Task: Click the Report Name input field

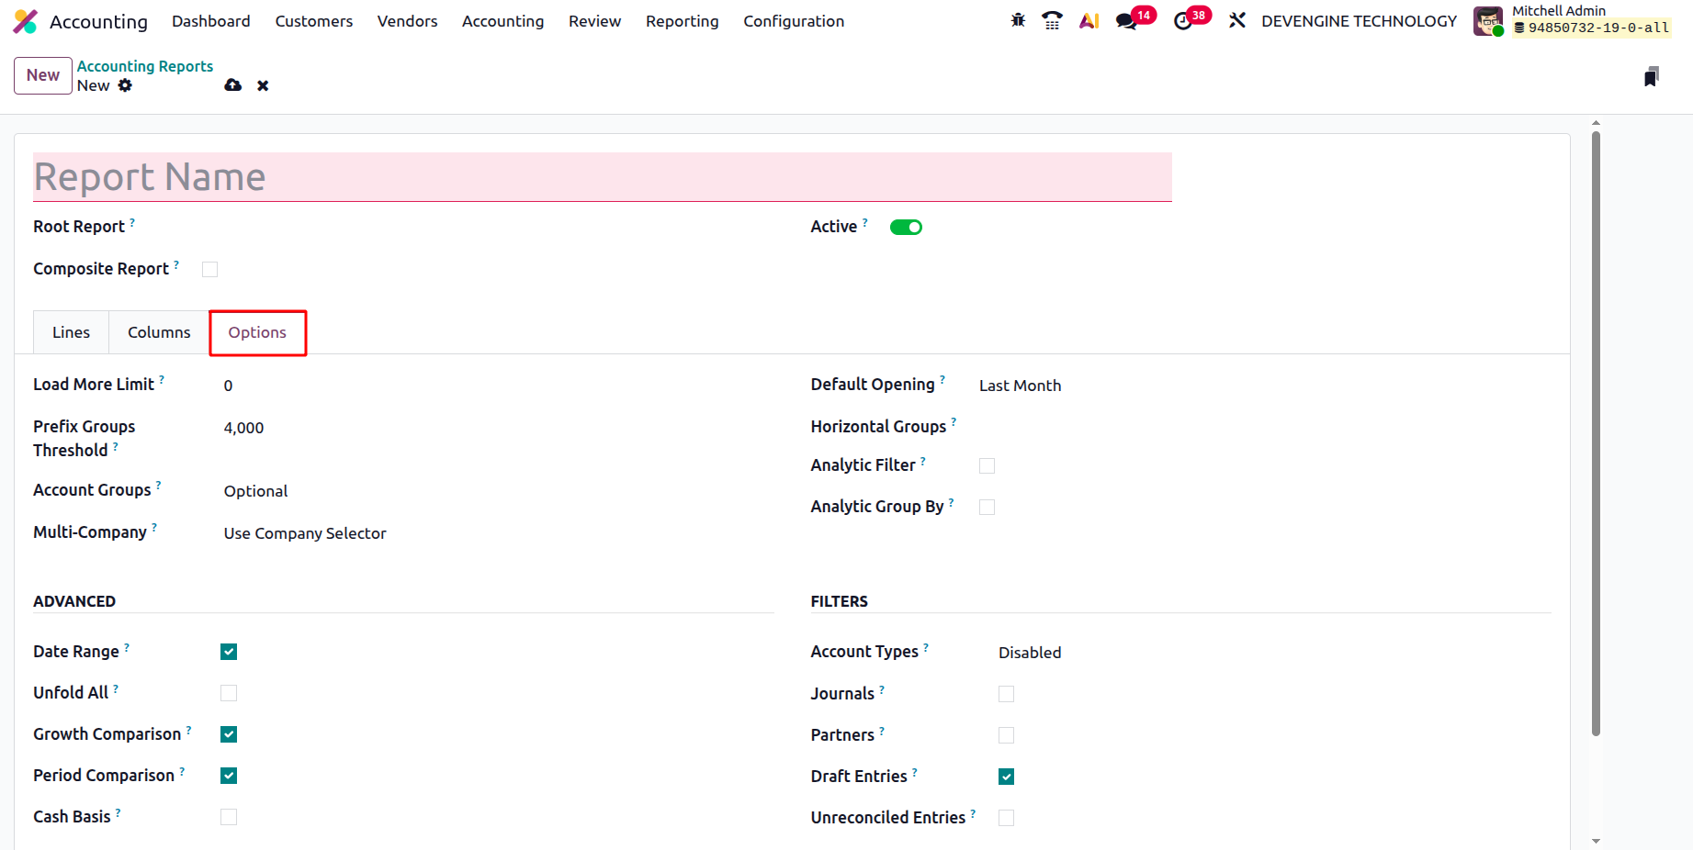Action: pyautogui.click(x=602, y=177)
